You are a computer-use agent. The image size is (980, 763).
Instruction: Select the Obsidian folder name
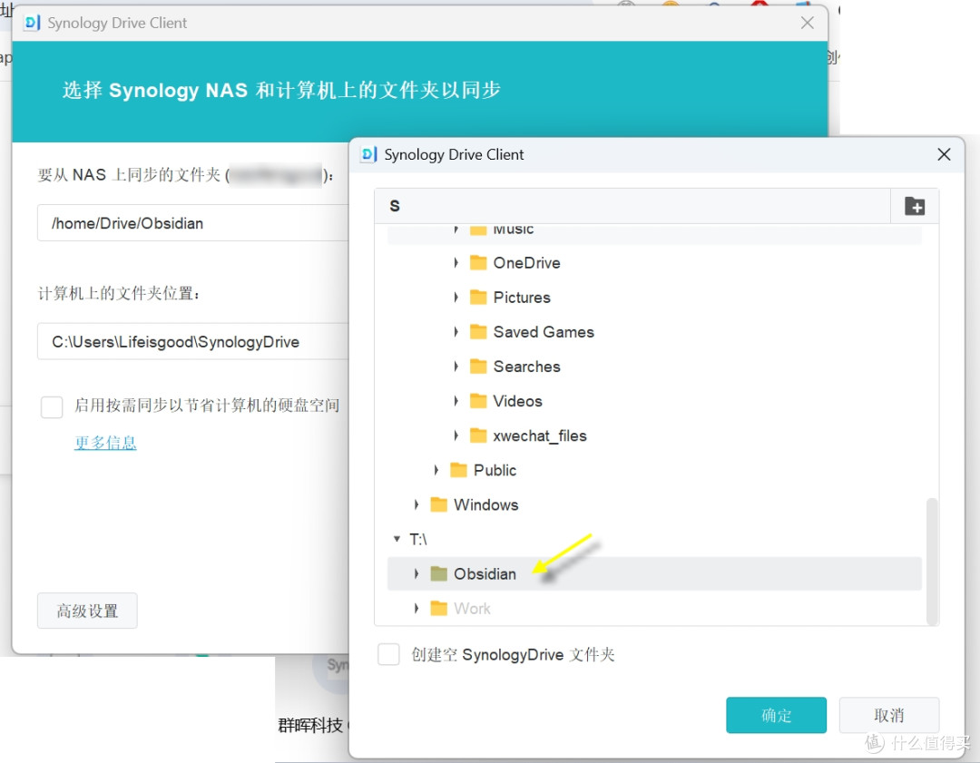(x=485, y=574)
